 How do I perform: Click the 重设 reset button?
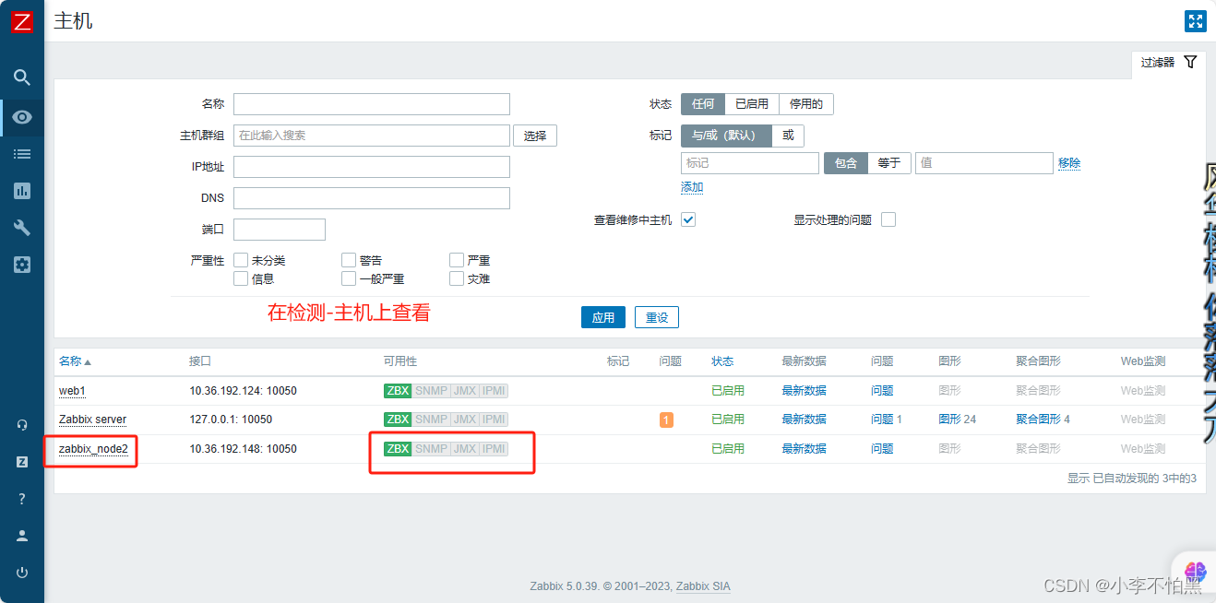pyautogui.click(x=657, y=317)
